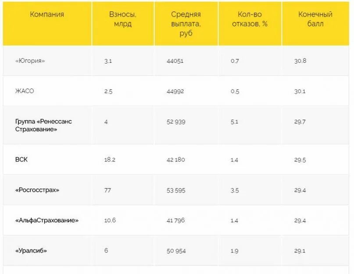Click the Взносы, млрд column header
This screenshot has height=274, width=354.
coord(122,19)
